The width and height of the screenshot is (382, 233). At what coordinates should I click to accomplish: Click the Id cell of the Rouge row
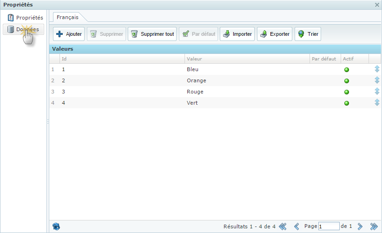point(122,92)
